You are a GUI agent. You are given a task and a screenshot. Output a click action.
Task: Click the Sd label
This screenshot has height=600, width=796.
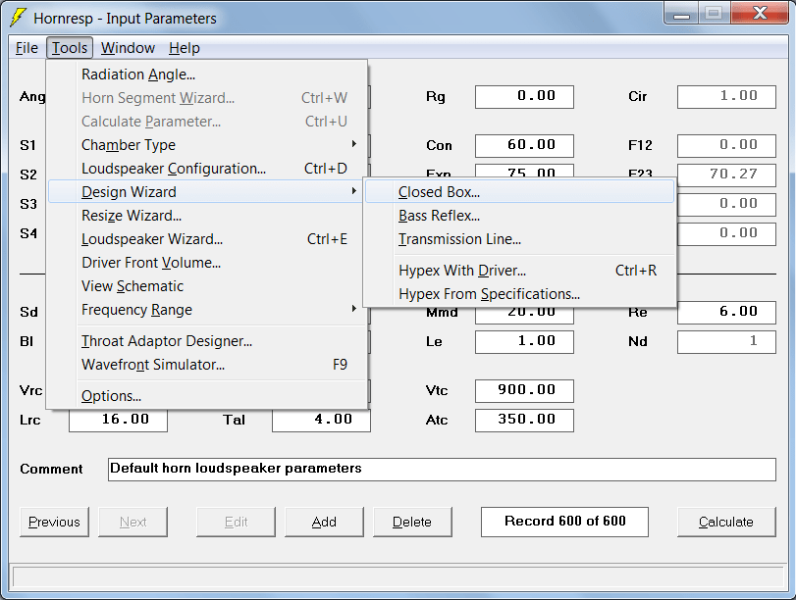tap(28, 312)
